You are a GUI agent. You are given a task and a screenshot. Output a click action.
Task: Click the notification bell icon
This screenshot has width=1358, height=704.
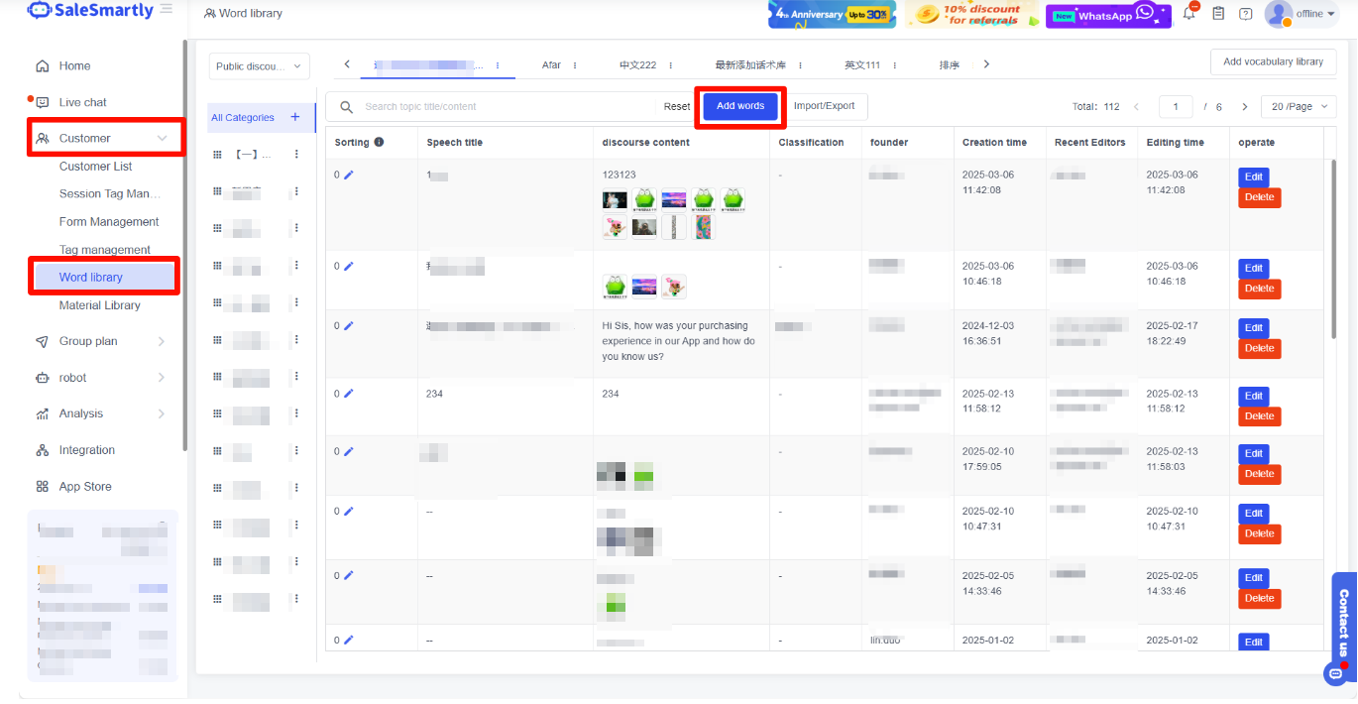coord(1189,14)
